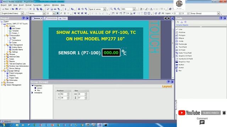Click the Position Y input field
Screen dimensions: 227x127
(x=63, y=98)
